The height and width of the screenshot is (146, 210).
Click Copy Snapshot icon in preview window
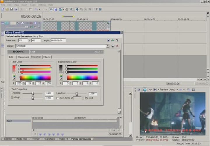point(189,90)
